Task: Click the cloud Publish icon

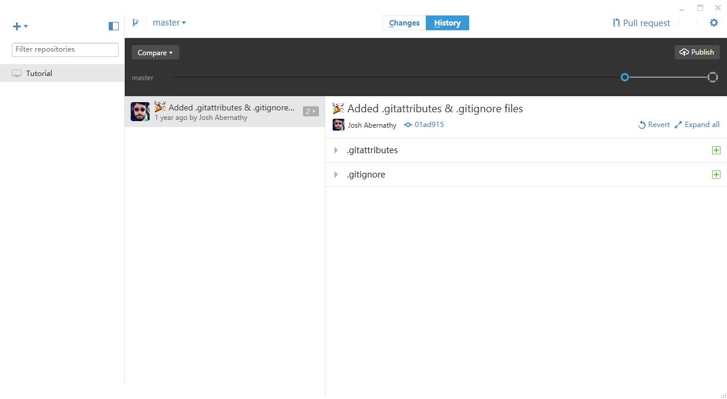Action: 683,52
